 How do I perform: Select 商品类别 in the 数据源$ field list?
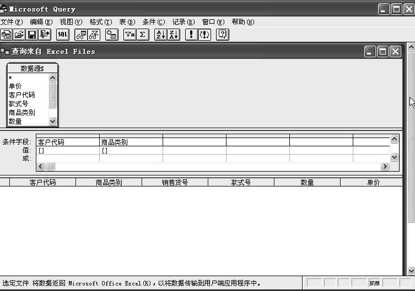coord(28,113)
